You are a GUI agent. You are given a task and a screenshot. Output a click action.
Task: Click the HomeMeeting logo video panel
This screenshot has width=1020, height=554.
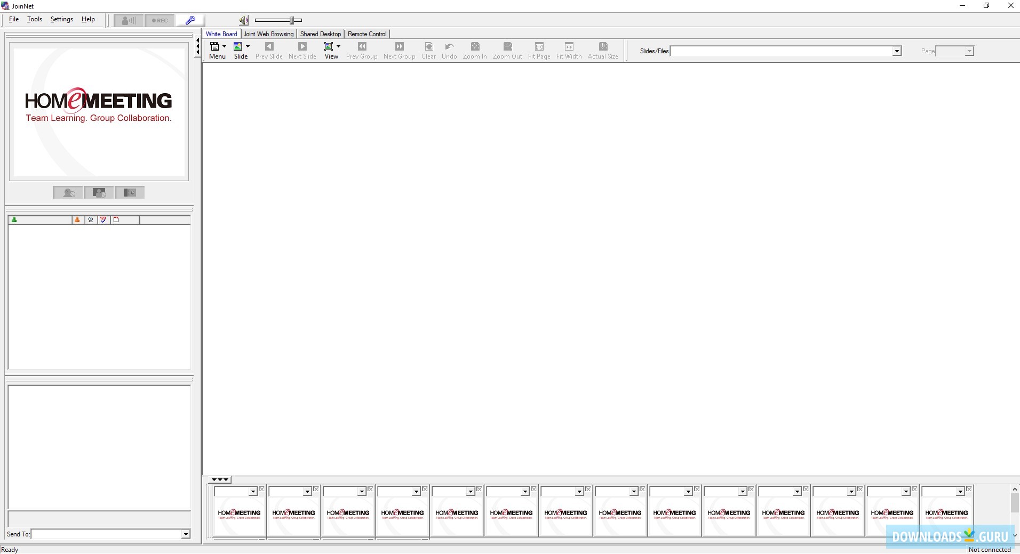[x=99, y=112]
